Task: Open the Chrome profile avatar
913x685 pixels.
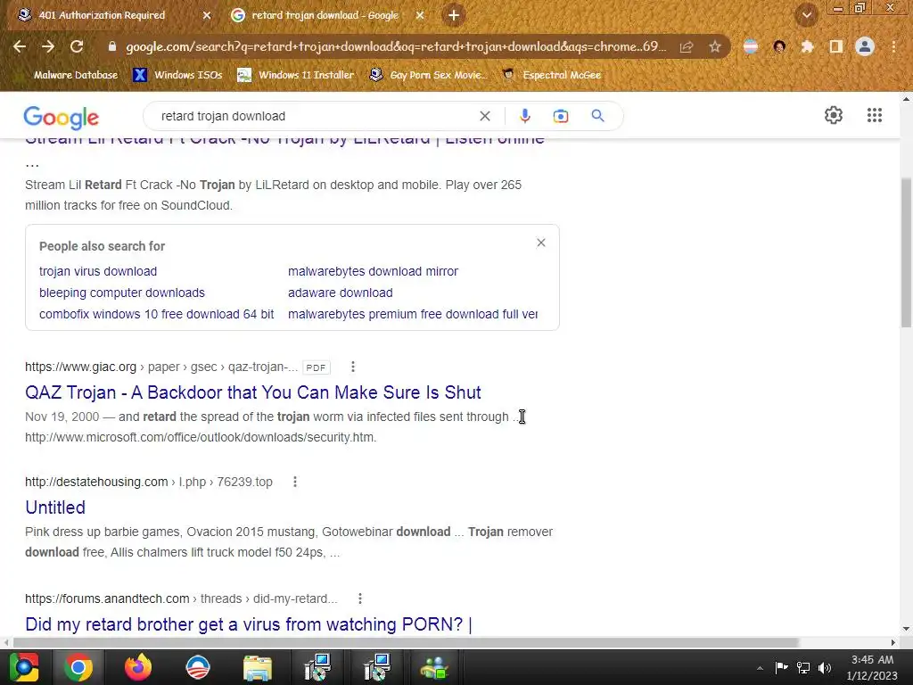Action: pos(865,46)
